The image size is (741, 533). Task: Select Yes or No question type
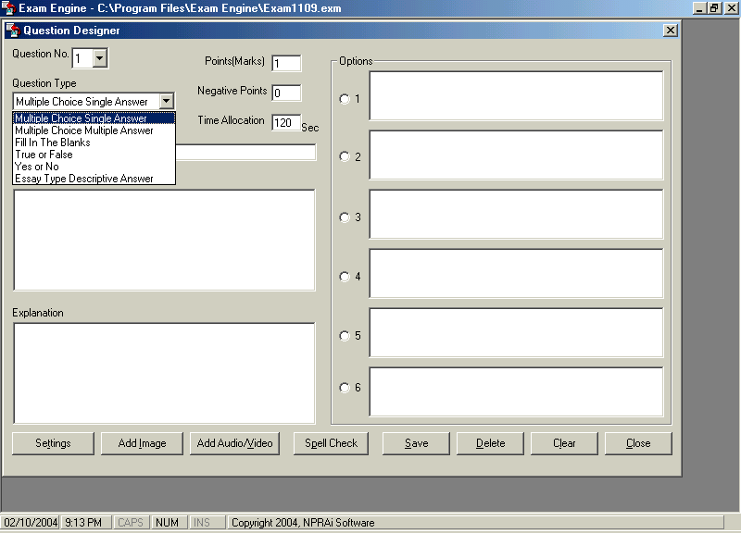[x=37, y=167]
